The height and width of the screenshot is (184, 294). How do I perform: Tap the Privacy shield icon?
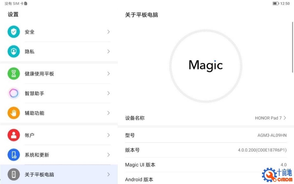coord(13,51)
